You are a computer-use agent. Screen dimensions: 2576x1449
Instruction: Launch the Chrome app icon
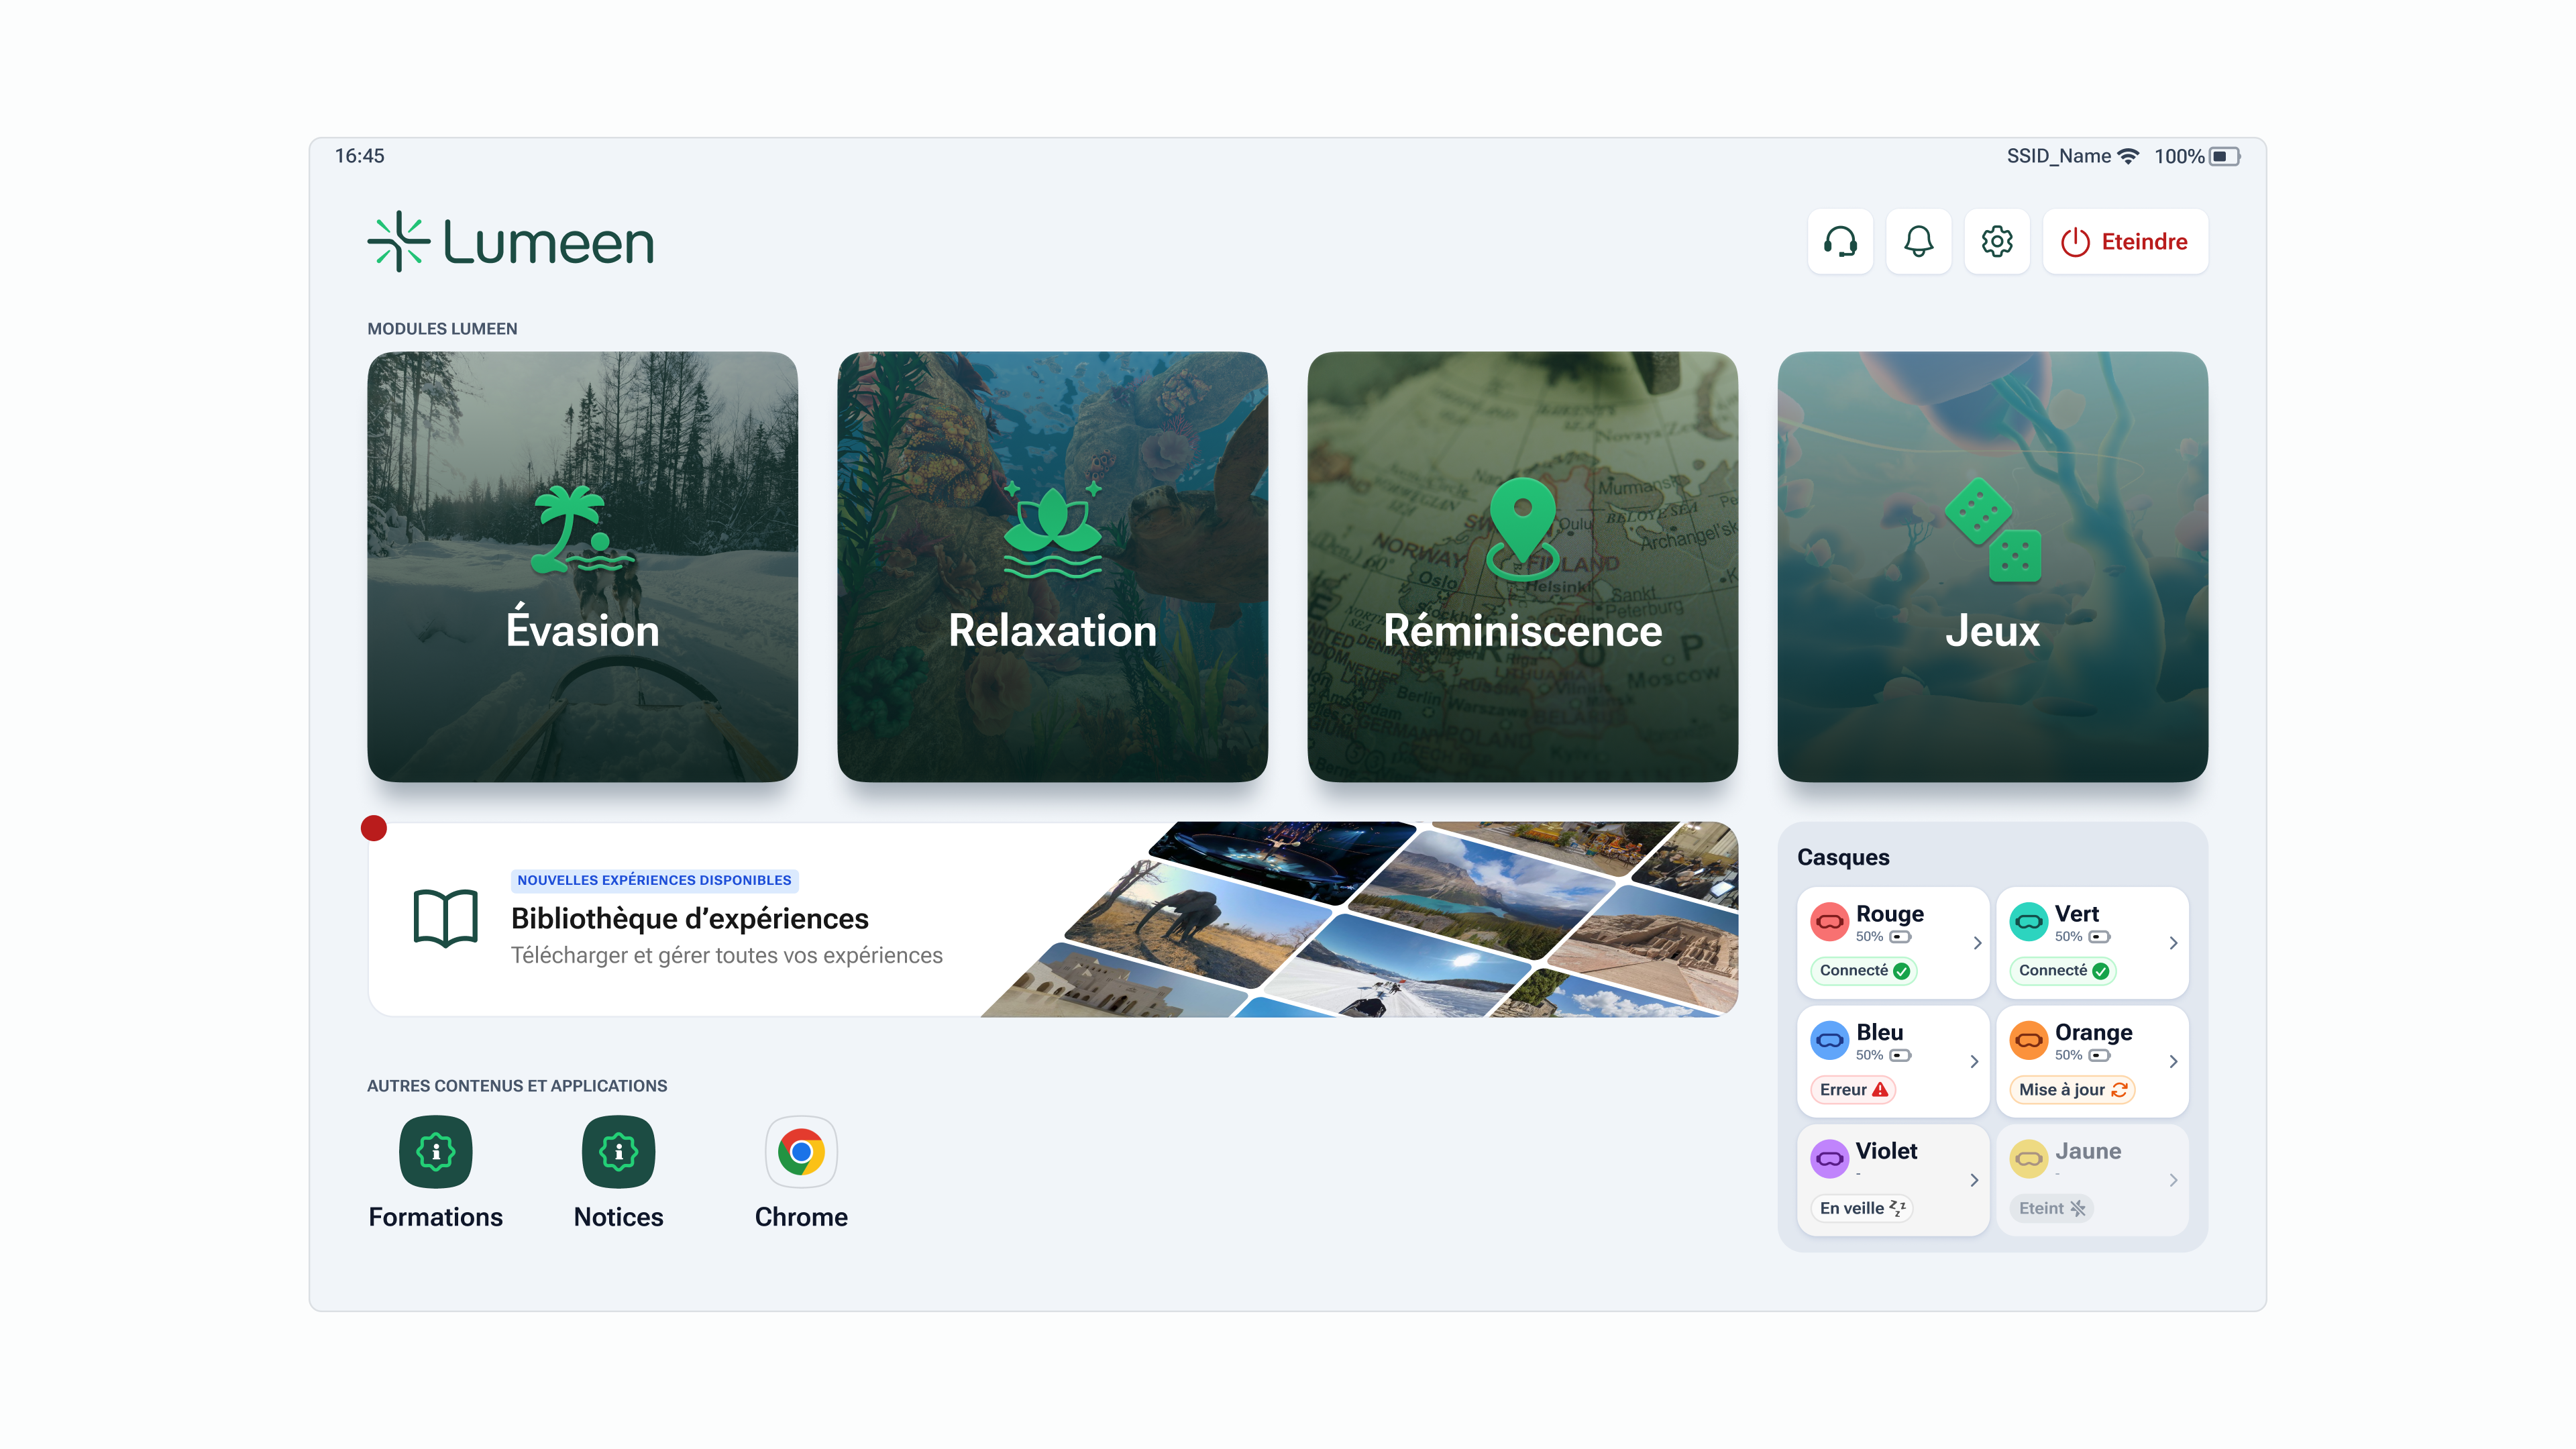coord(801,1152)
